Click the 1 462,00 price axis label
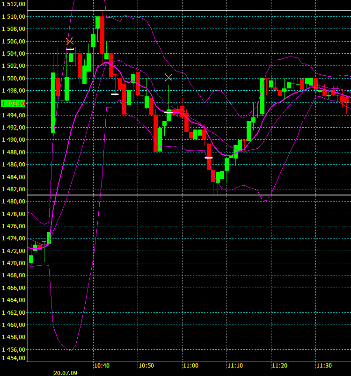Viewport: 351px width, 376px height. pyautogui.click(x=14, y=312)
